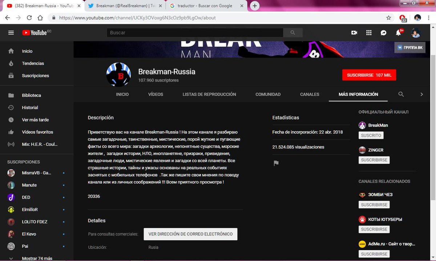
Task: Open the COMUNIDAD tab
Action: coord(268,94)
